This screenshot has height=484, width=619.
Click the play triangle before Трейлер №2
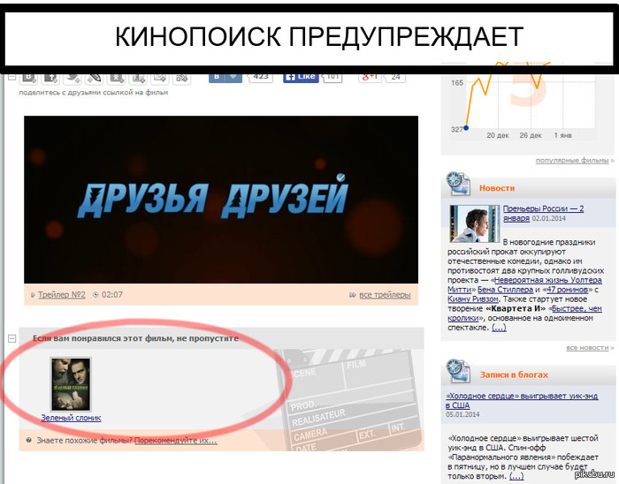point(33,295)
